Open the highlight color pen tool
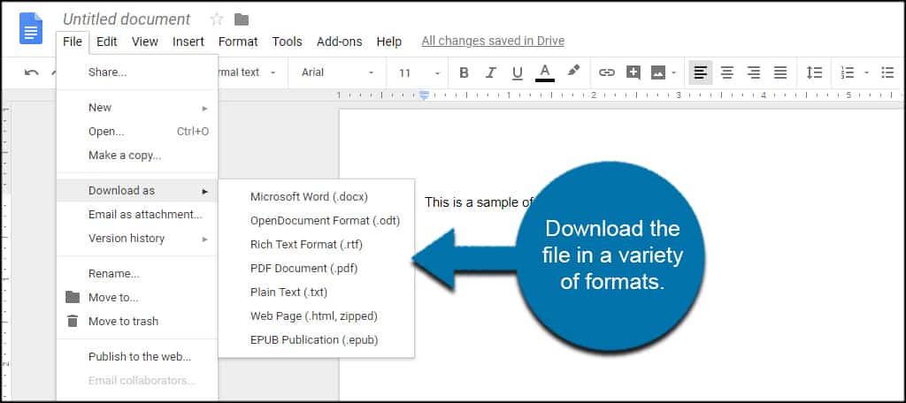Screen dimensions: 906x403 pyautogui.click(x=573, y=71)
